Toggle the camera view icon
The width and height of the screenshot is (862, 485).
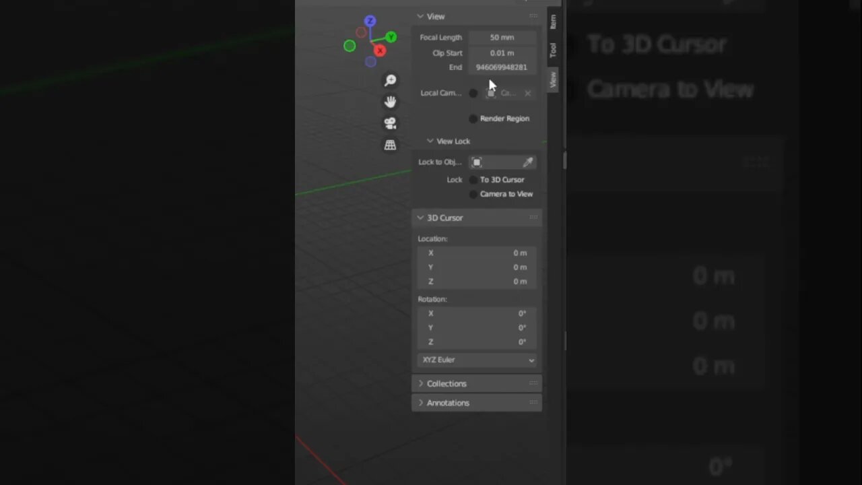point(390,123)
